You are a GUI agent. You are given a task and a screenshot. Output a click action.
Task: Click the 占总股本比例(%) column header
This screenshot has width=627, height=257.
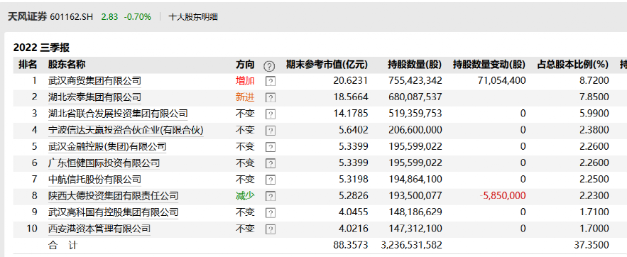click(x=572, y=65)
